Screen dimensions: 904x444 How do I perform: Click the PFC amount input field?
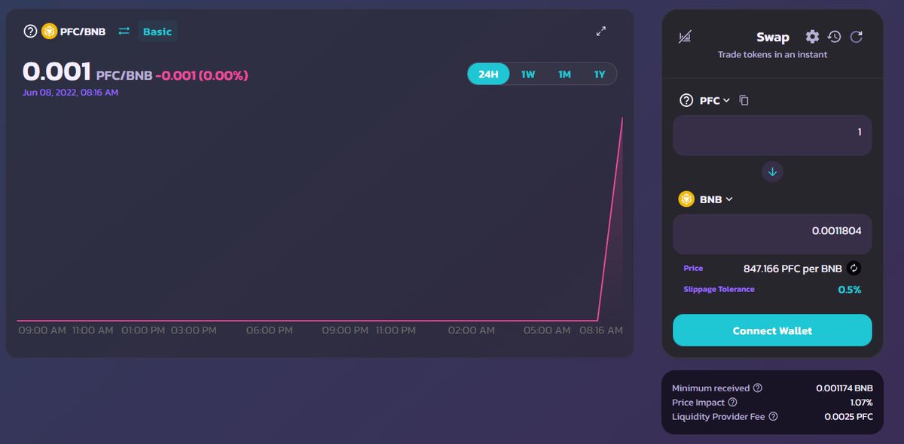772,135
